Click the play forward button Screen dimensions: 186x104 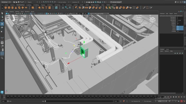click(x=176, y=97)
